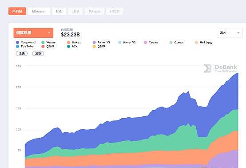Click the red QIAN legend marker
The height and width of the screenshot is (168, 246).
coord(43,47)
